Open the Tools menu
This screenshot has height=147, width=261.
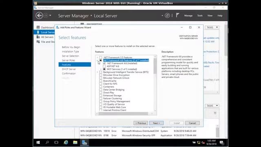point(200,16)
